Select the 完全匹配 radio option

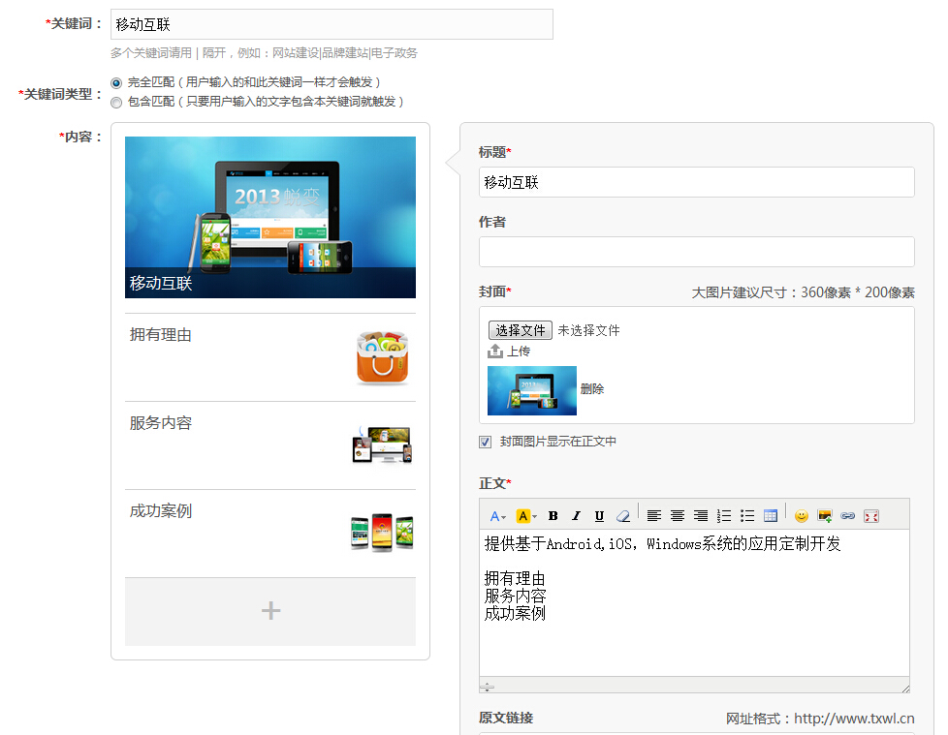[116, 83]
